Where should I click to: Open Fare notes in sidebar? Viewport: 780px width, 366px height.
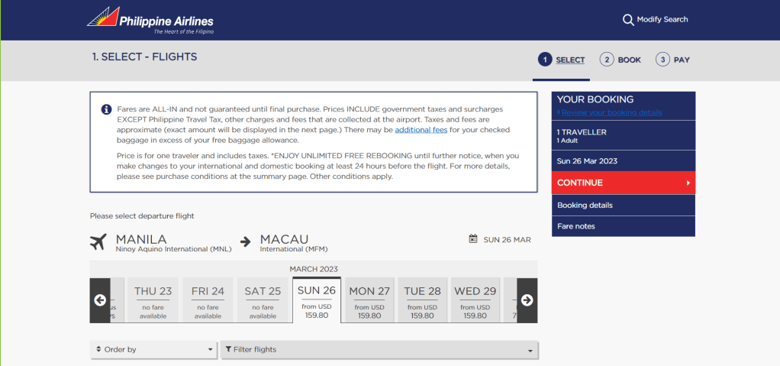tap(576, 226)
